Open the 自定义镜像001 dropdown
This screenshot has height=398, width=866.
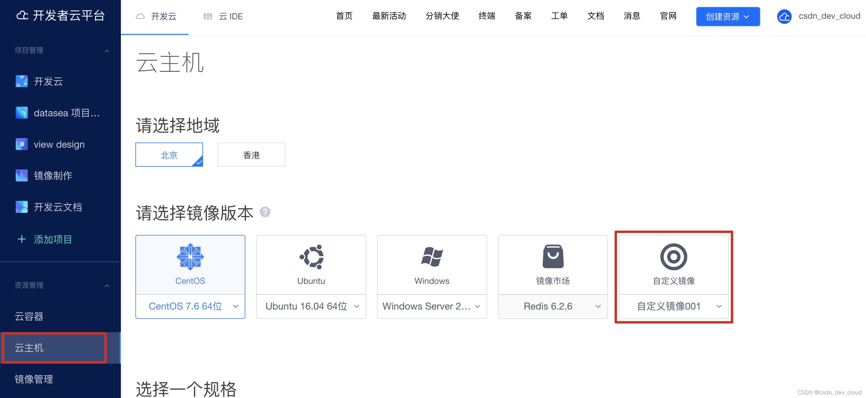coord(674,306)
